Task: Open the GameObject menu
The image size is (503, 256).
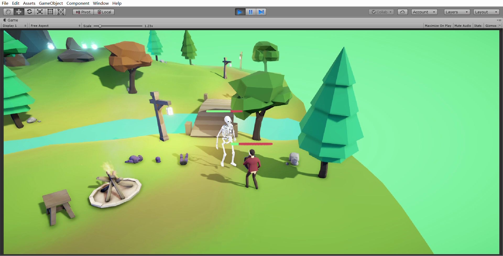Action: [51, 3]
